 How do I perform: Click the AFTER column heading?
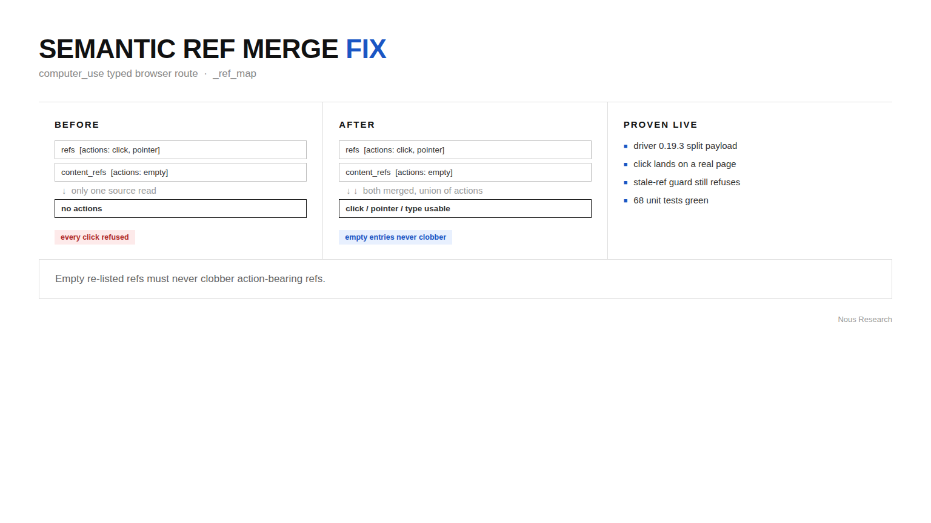pos(357,125)
